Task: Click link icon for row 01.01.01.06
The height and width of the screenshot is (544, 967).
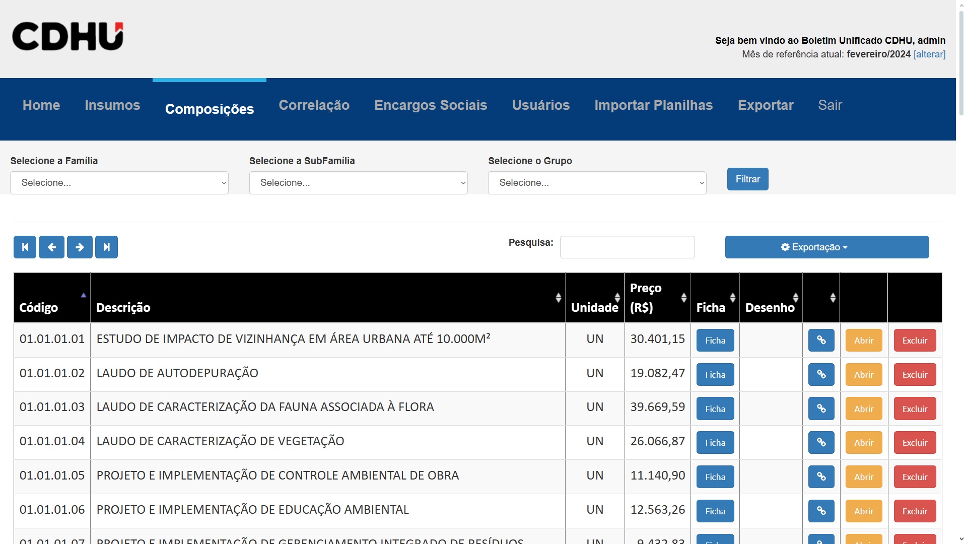Action: tap(821, 511)
